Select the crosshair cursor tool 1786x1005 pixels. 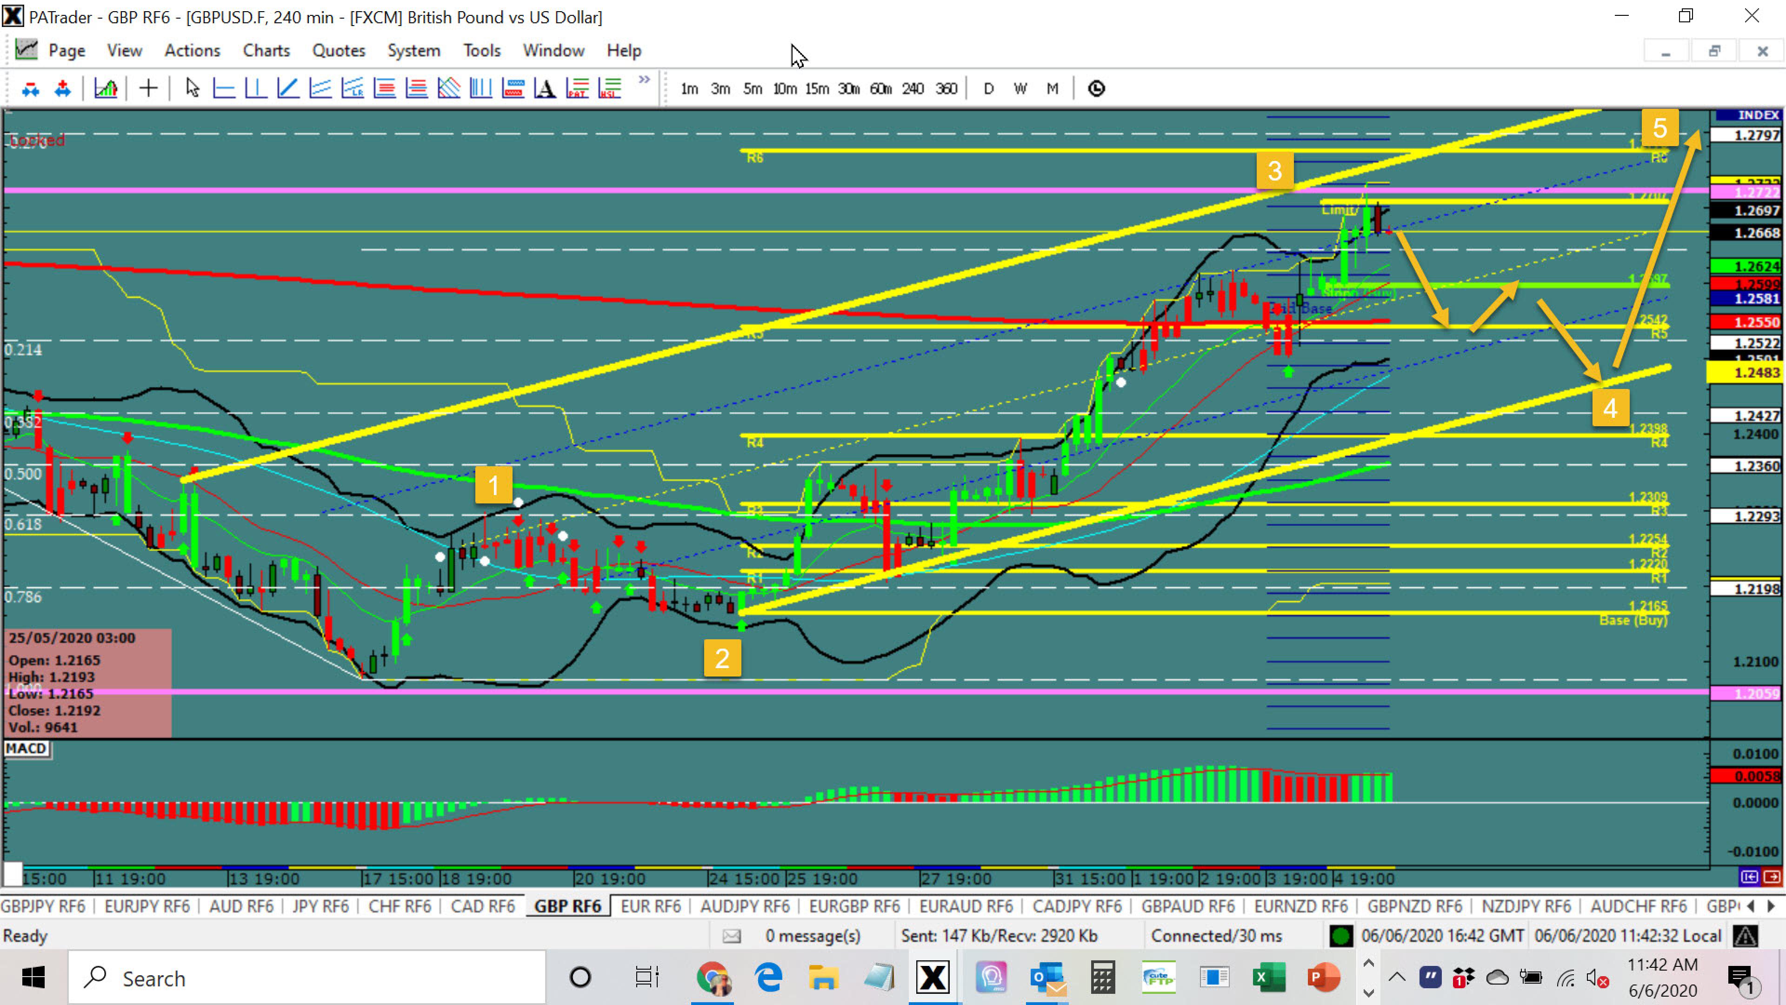point(148,89)
